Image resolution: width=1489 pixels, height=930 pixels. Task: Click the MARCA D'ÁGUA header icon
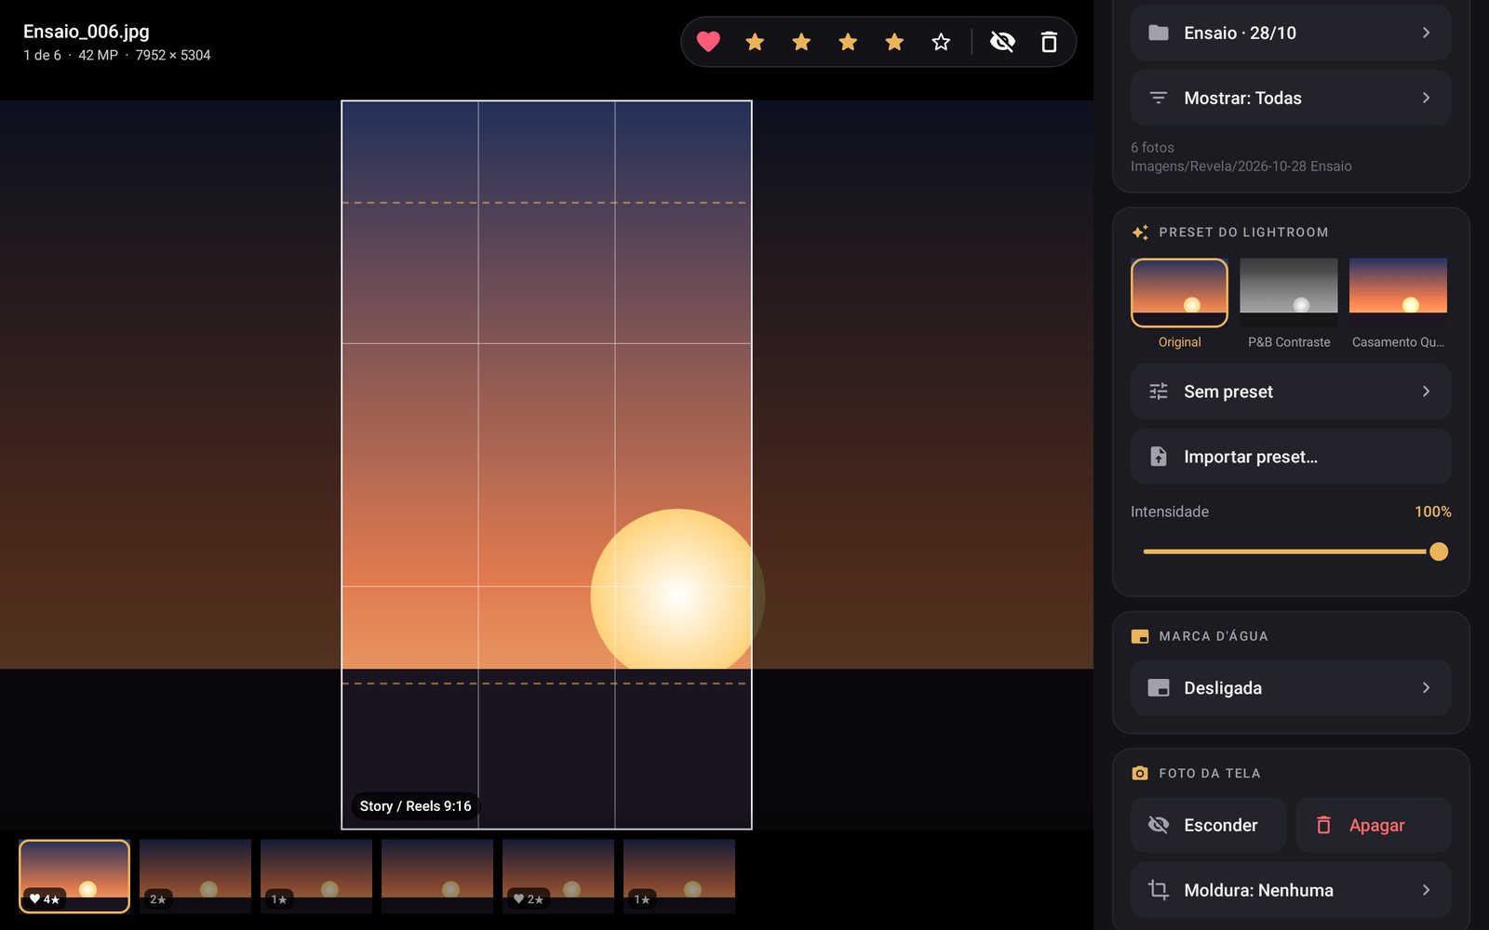pos(1140,637)
